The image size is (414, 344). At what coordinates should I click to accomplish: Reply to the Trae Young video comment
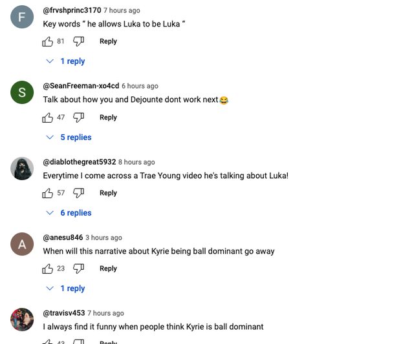pyautogui.click(x=108, y=193)
